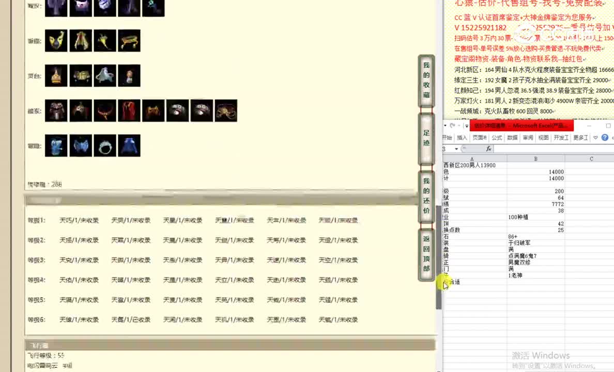The image size is (614, 372).
Task: Click the Excel redo arrow icon
Action: point(453,126)
